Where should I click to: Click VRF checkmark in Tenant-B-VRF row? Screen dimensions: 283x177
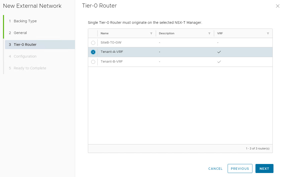[x=219, y=62]
